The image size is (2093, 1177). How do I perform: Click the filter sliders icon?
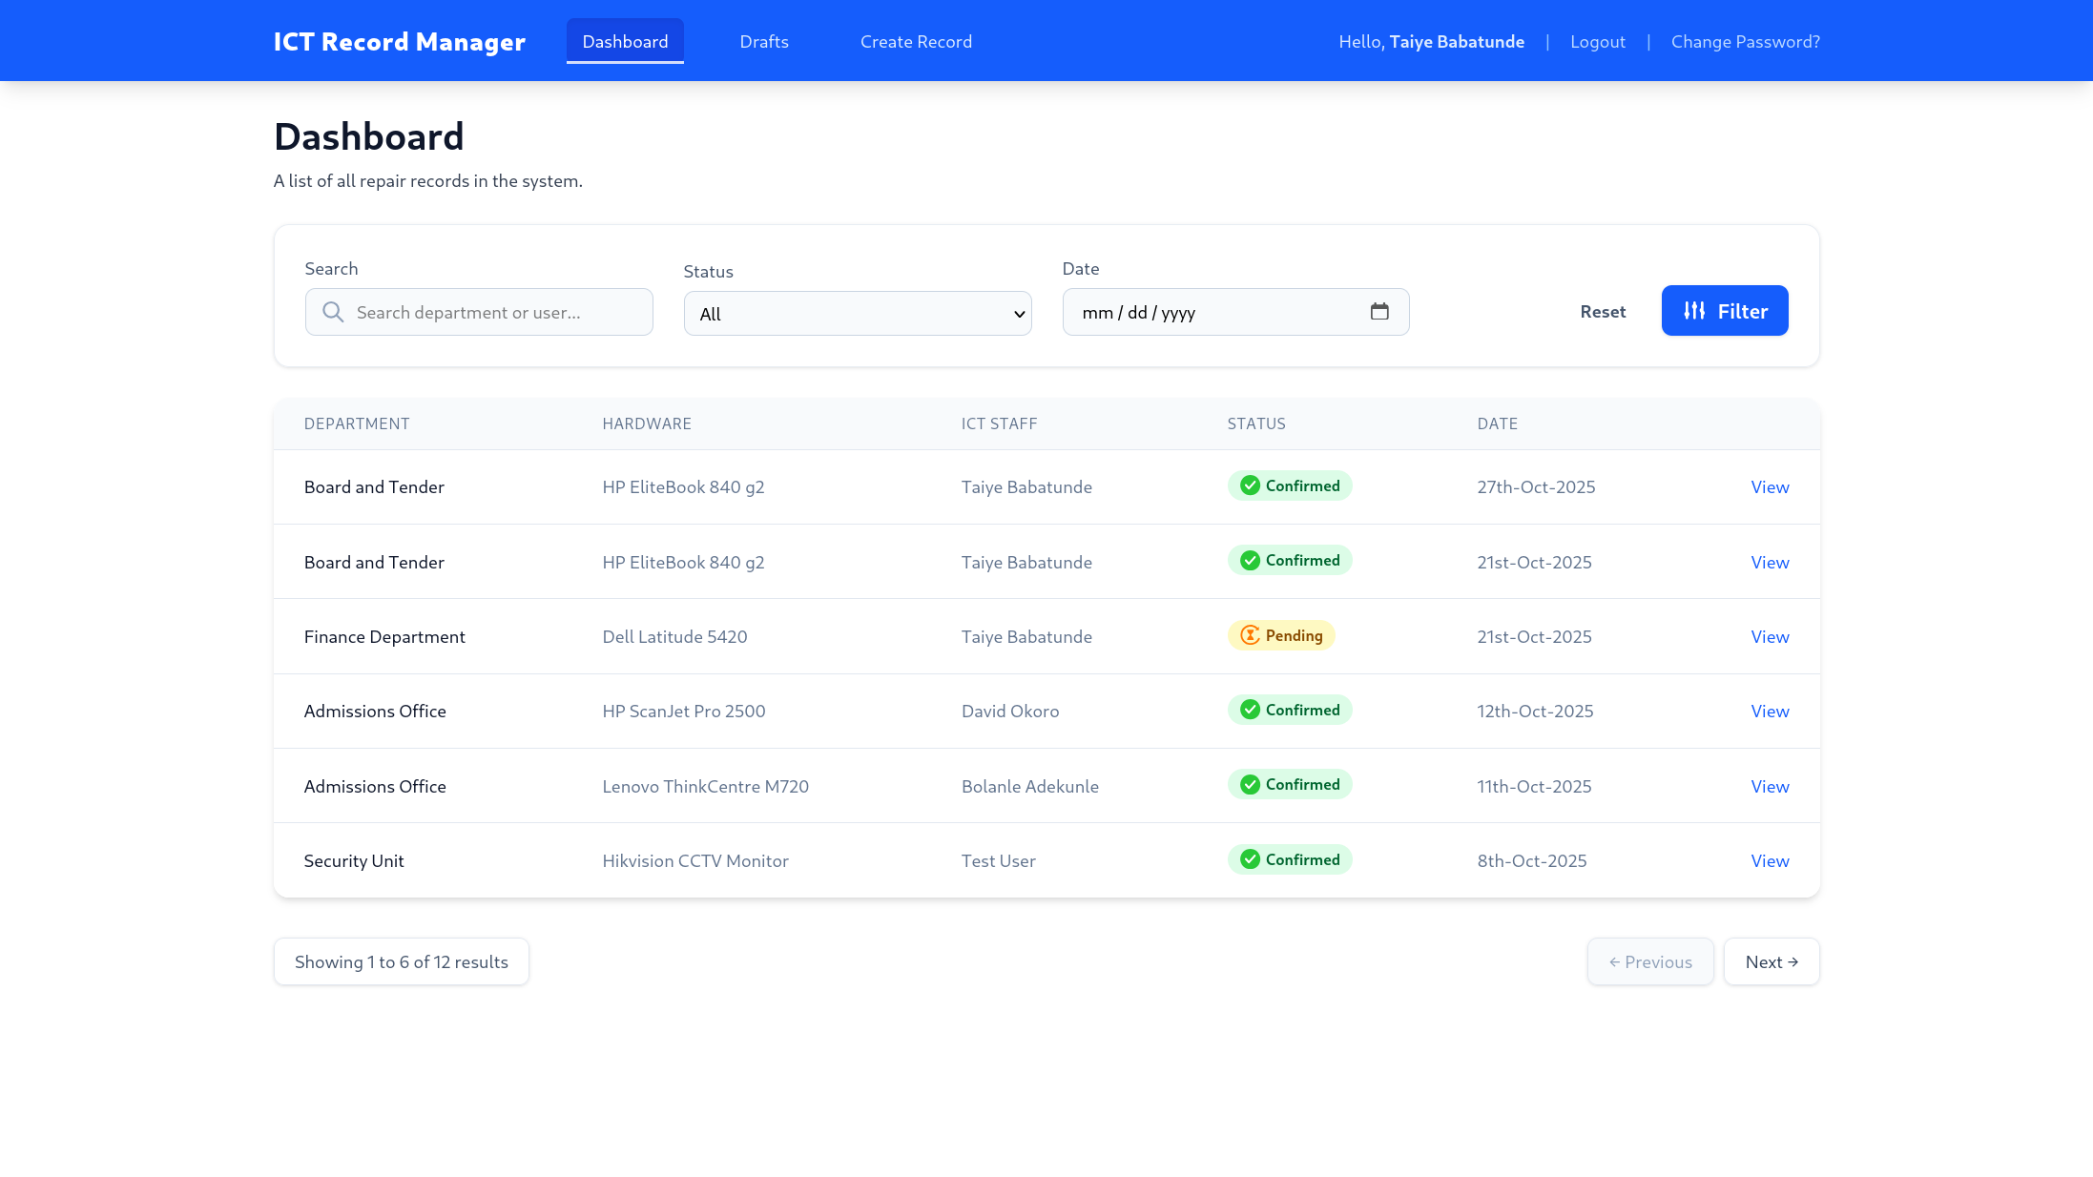[1694, 311]
